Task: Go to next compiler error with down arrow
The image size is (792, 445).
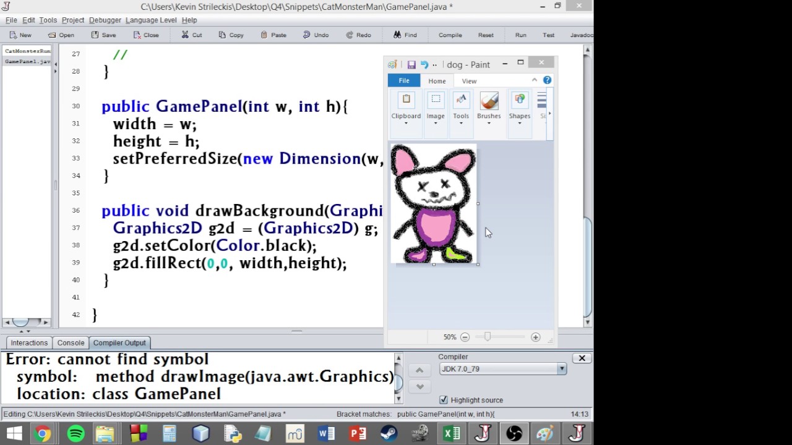Action: point(420,386)
